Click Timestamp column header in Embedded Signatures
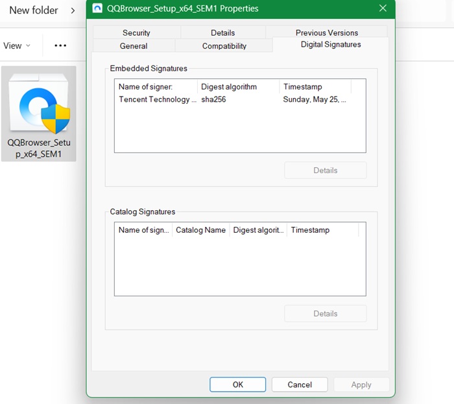Viewport: 454px width, 404px height. pyautogui.click(x=315, y=86)
